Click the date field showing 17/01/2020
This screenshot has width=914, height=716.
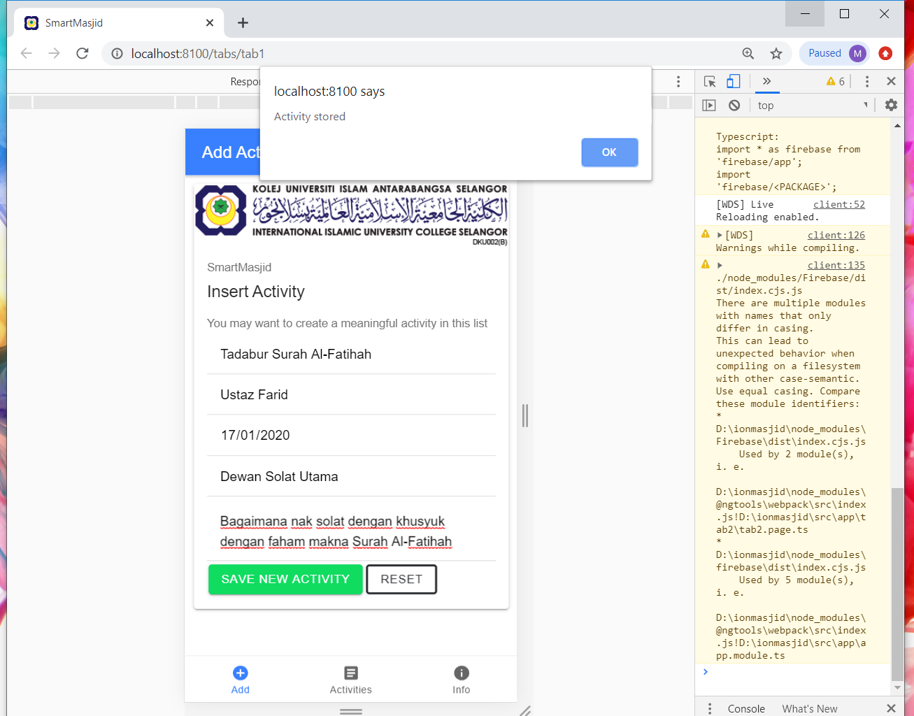(351, 435)
